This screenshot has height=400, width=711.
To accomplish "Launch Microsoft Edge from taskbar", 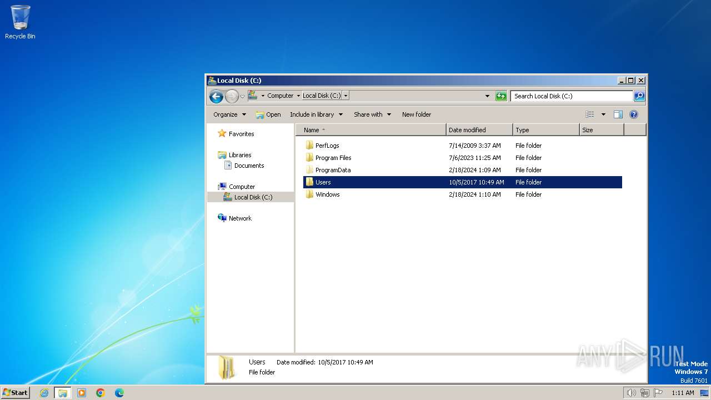I will (119, 393).
